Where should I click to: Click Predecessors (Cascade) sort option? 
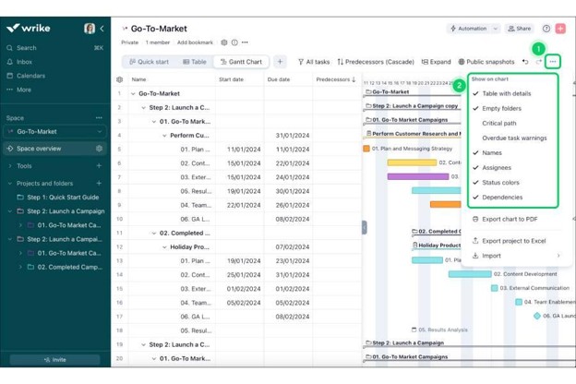pos(376,62)
